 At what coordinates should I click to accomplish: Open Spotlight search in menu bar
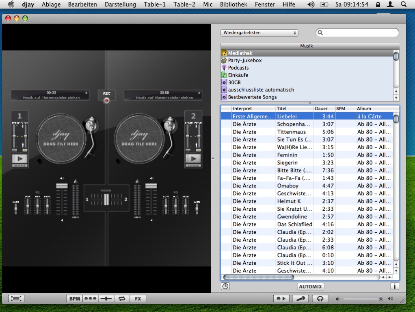(x=404, y=4)
